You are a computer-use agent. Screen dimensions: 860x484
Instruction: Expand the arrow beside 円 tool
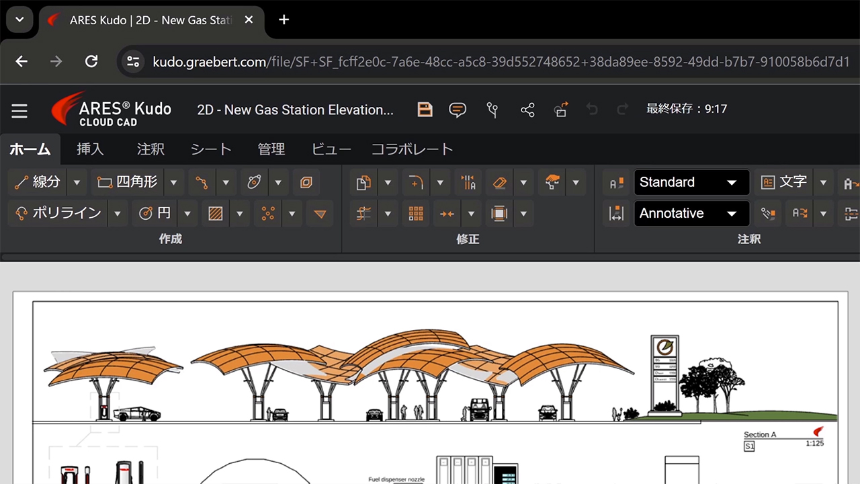point(187,214)
